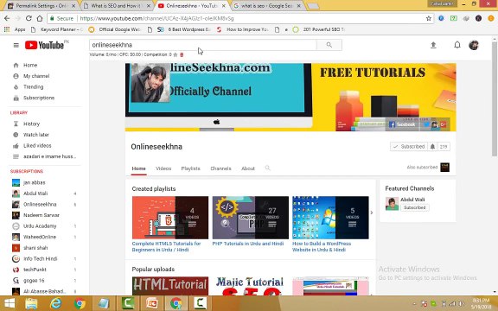Open WordPress Website playlist thumbnail
498x311 pixels.
tap(330, 218)
